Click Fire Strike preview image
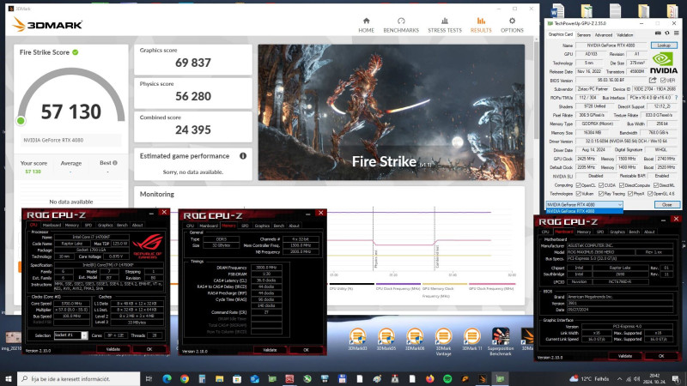 (392, 112)
